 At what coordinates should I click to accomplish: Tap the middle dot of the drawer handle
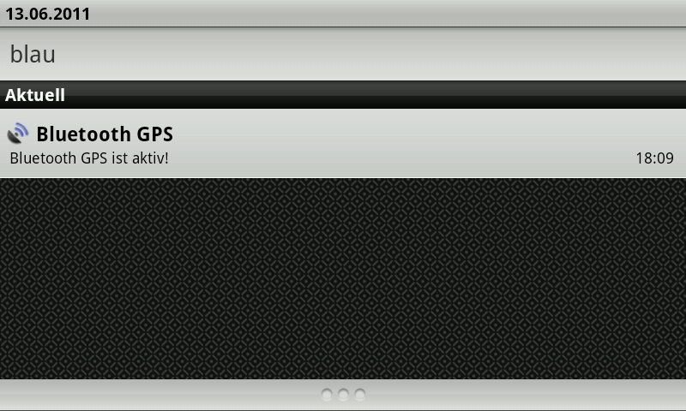click(x=344, y=395)
